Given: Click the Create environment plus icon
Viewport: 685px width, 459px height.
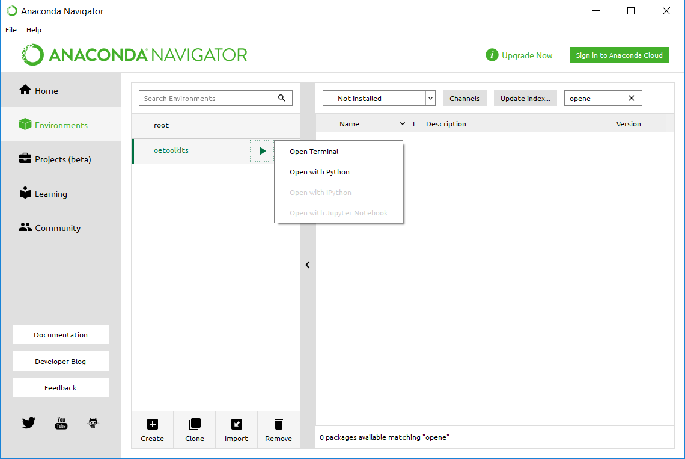Looking at the screenshot, I should click(x=153, y=424).
